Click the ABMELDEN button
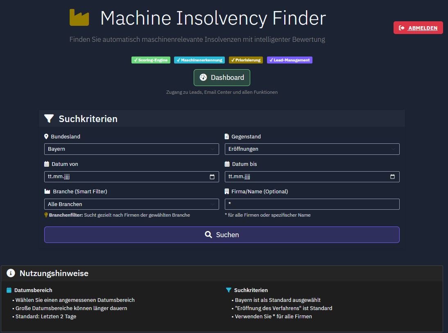 pos(418,27)
